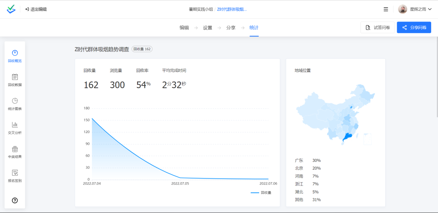Open the 回收概览 overview icon

(15, 53)
